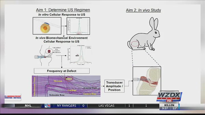Click the 'Trabecular Bone' label

coord(57,95)
